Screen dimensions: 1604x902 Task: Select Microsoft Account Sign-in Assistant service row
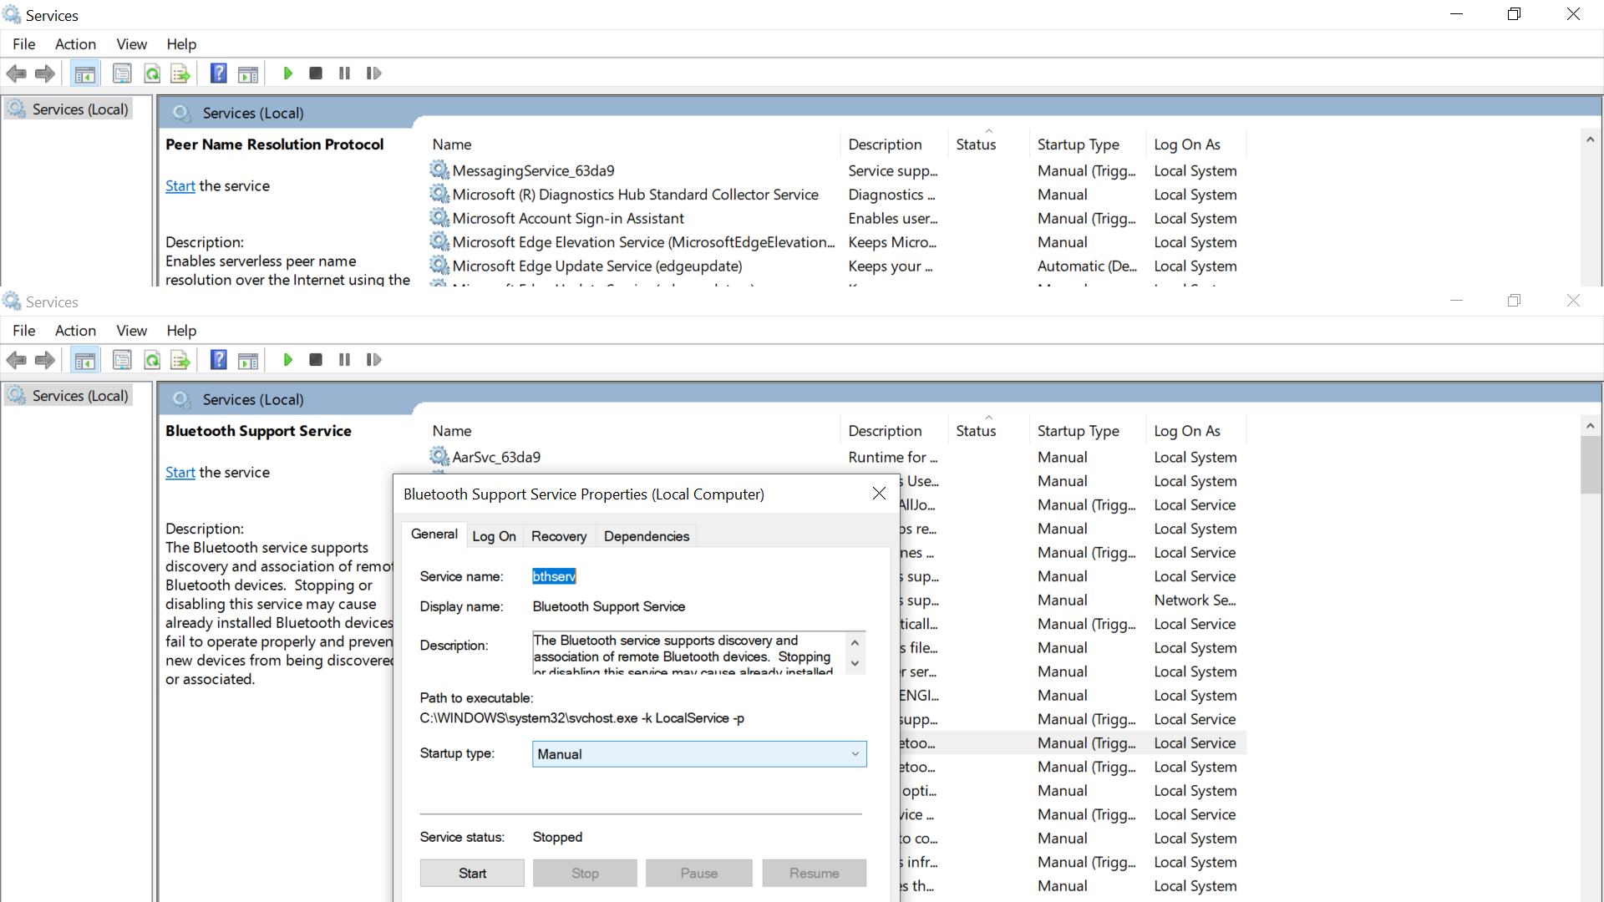(x=568, y=218)
